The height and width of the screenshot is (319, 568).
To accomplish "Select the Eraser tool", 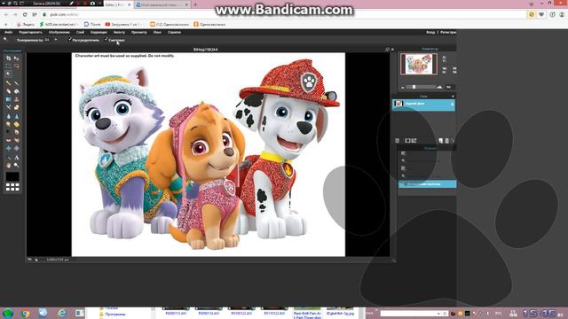I will (8, 91).
